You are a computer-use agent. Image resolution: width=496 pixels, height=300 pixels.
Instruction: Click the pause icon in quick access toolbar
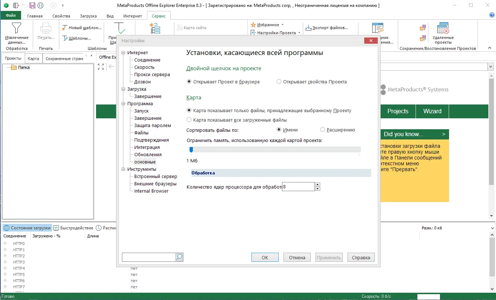pyautogui.click(x=40, y=5)
